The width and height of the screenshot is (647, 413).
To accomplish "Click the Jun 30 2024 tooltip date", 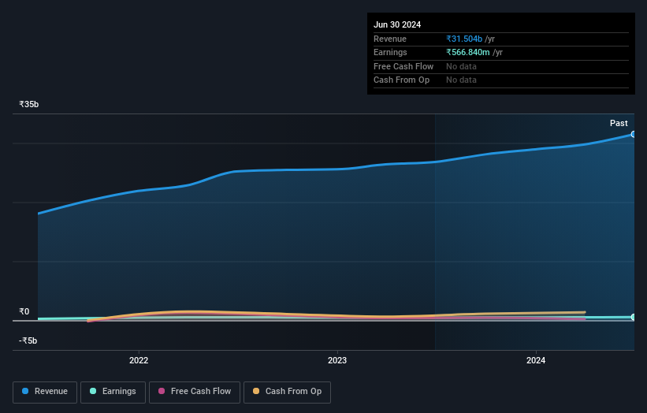I will click(x=397, y=24).
